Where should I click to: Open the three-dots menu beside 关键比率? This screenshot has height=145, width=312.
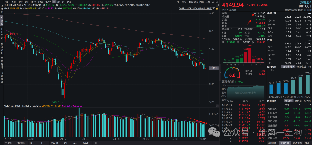tap(309, 13)
